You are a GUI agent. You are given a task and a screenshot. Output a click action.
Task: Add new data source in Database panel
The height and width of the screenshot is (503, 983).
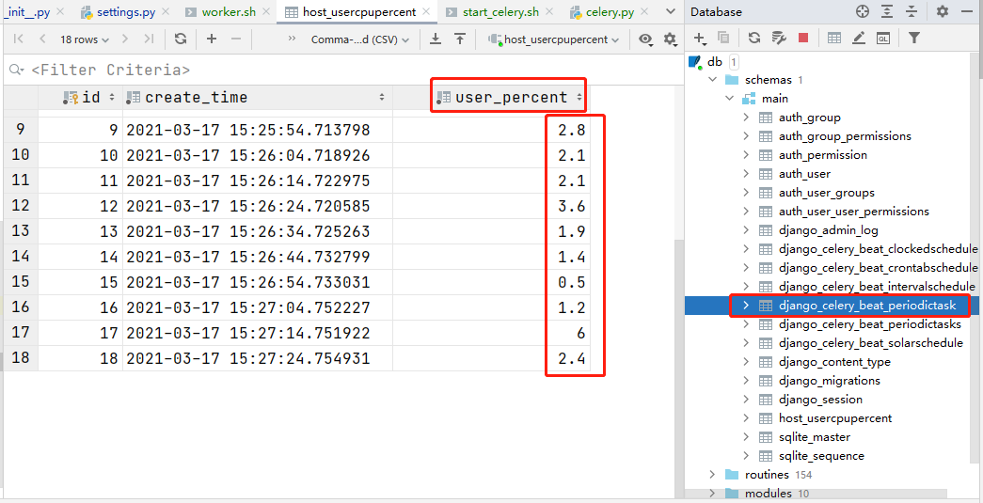(x=700, y=39)
